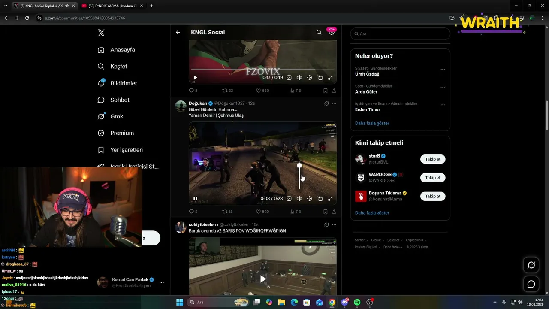
Task: Open the Ümit Özdağ trending topic
Action: point(367,74)
